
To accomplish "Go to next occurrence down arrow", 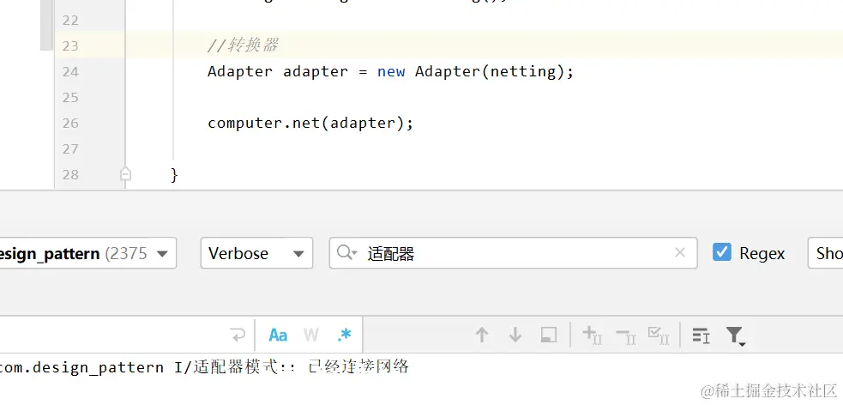I will [x=515, y=335].
